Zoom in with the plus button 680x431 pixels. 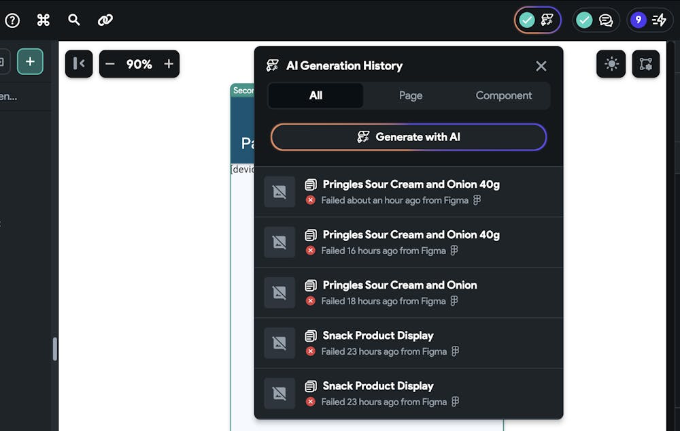pyautogui.click(x=169, y=64)
